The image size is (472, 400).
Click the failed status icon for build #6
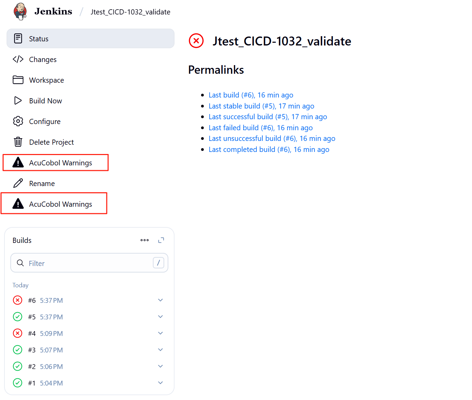point(18,300)
